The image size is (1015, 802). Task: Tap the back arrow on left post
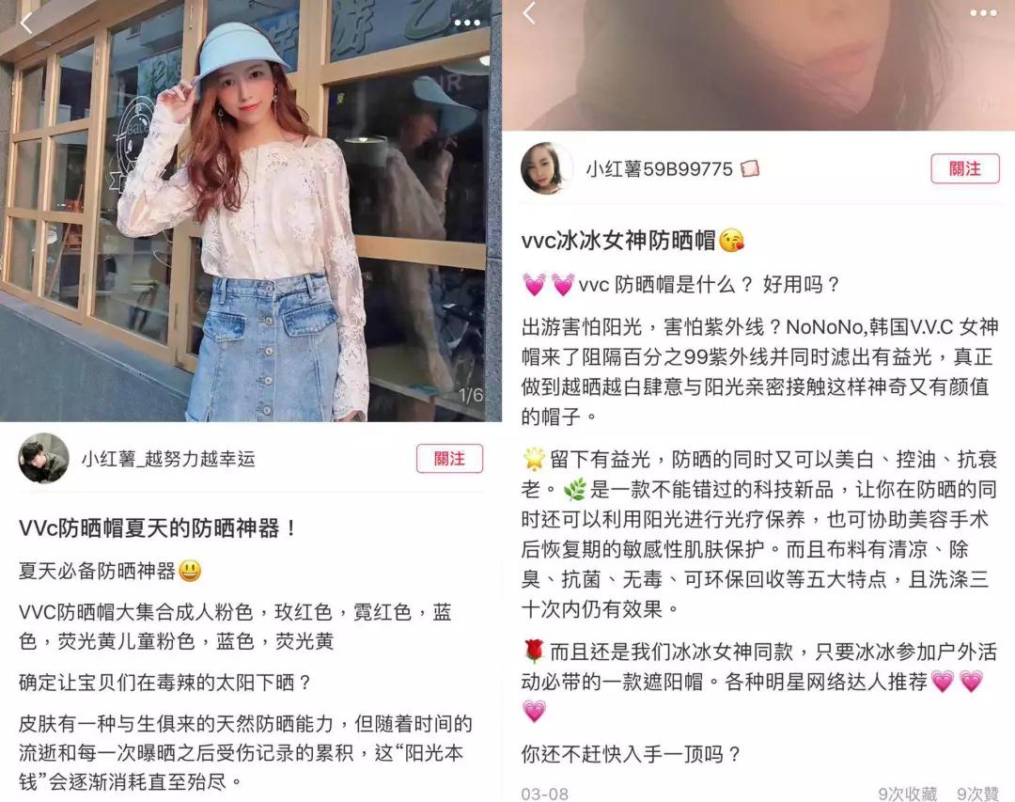point(26,24)
